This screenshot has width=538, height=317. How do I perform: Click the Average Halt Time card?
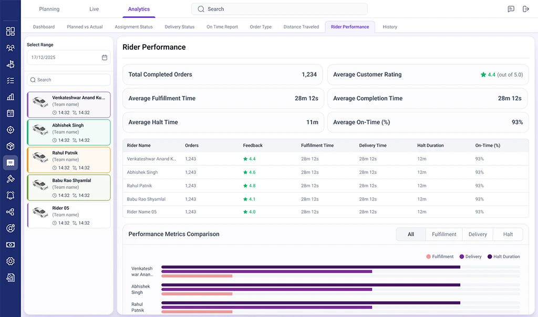tap(223, 122)
